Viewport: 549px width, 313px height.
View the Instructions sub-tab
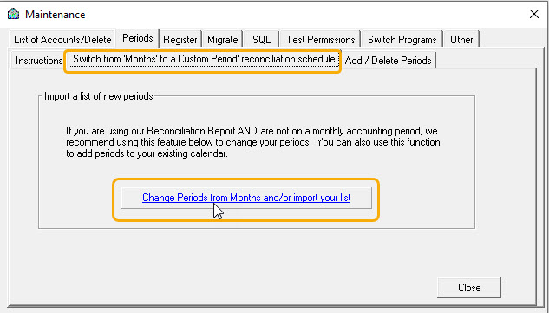click(x=39, y=60)
